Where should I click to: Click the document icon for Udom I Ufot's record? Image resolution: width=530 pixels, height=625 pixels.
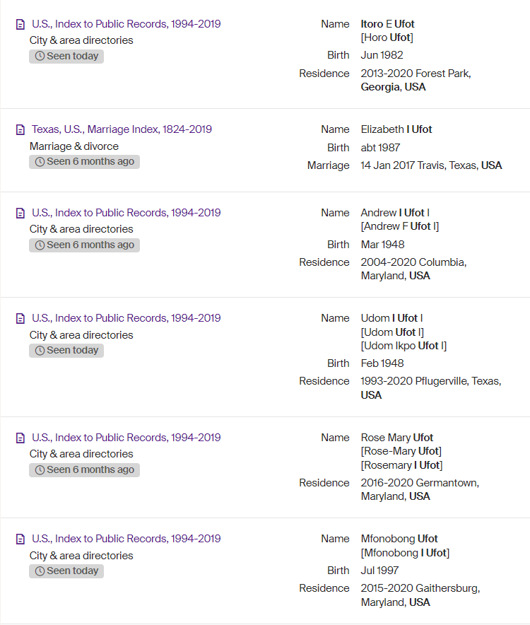click(x=20, y=318)
